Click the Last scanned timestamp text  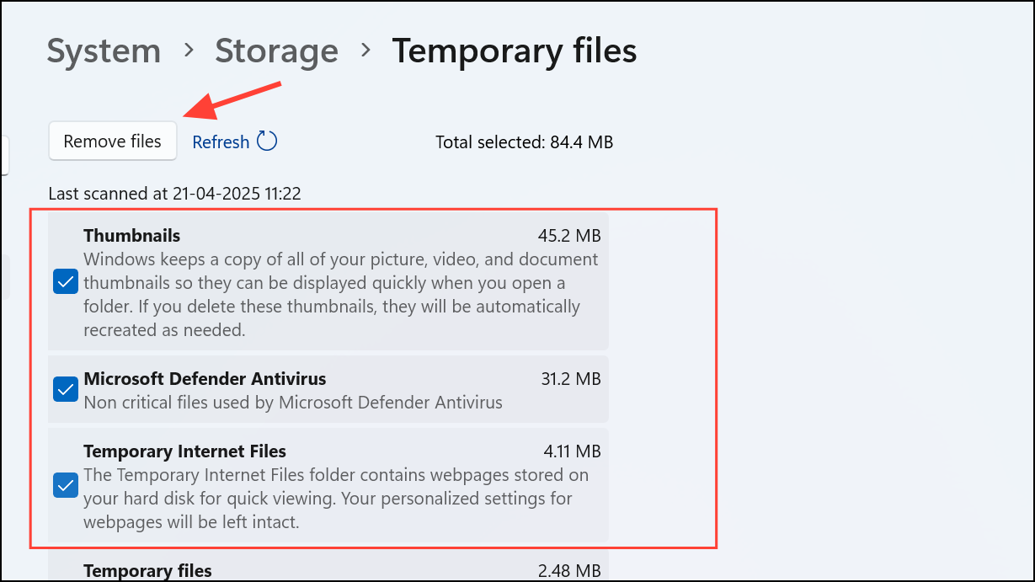[x=174, y=193]
